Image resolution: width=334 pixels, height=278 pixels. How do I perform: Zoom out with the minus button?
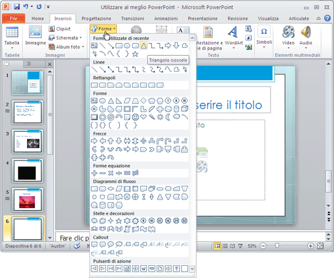coord(263,246)
